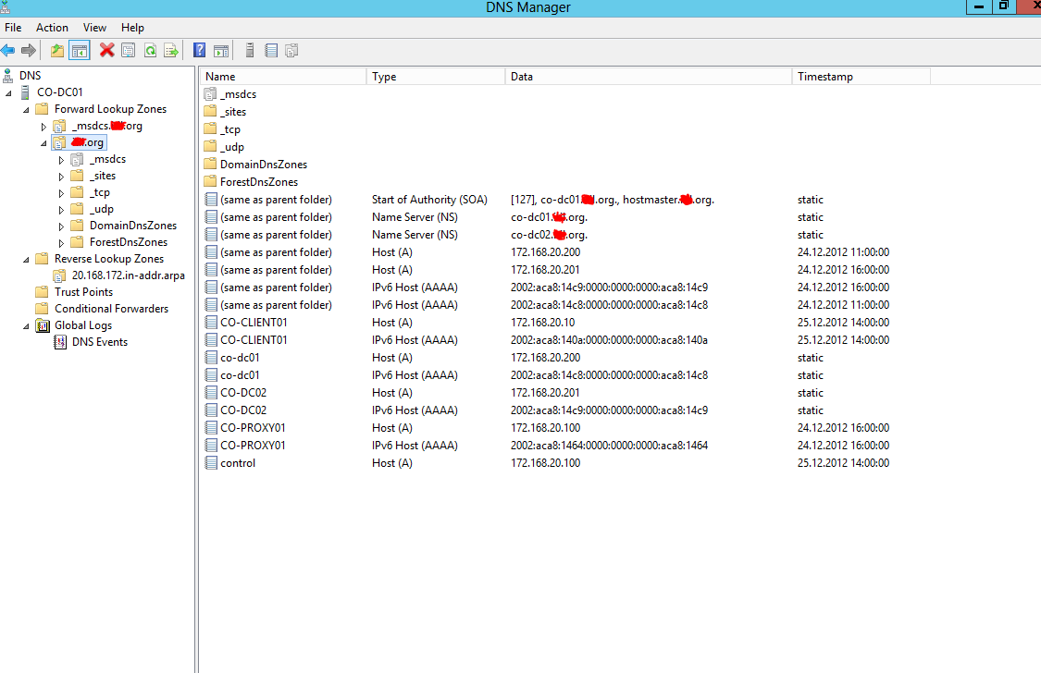Expand the DomainDnsZones tree folder

(x=62, y=226)
